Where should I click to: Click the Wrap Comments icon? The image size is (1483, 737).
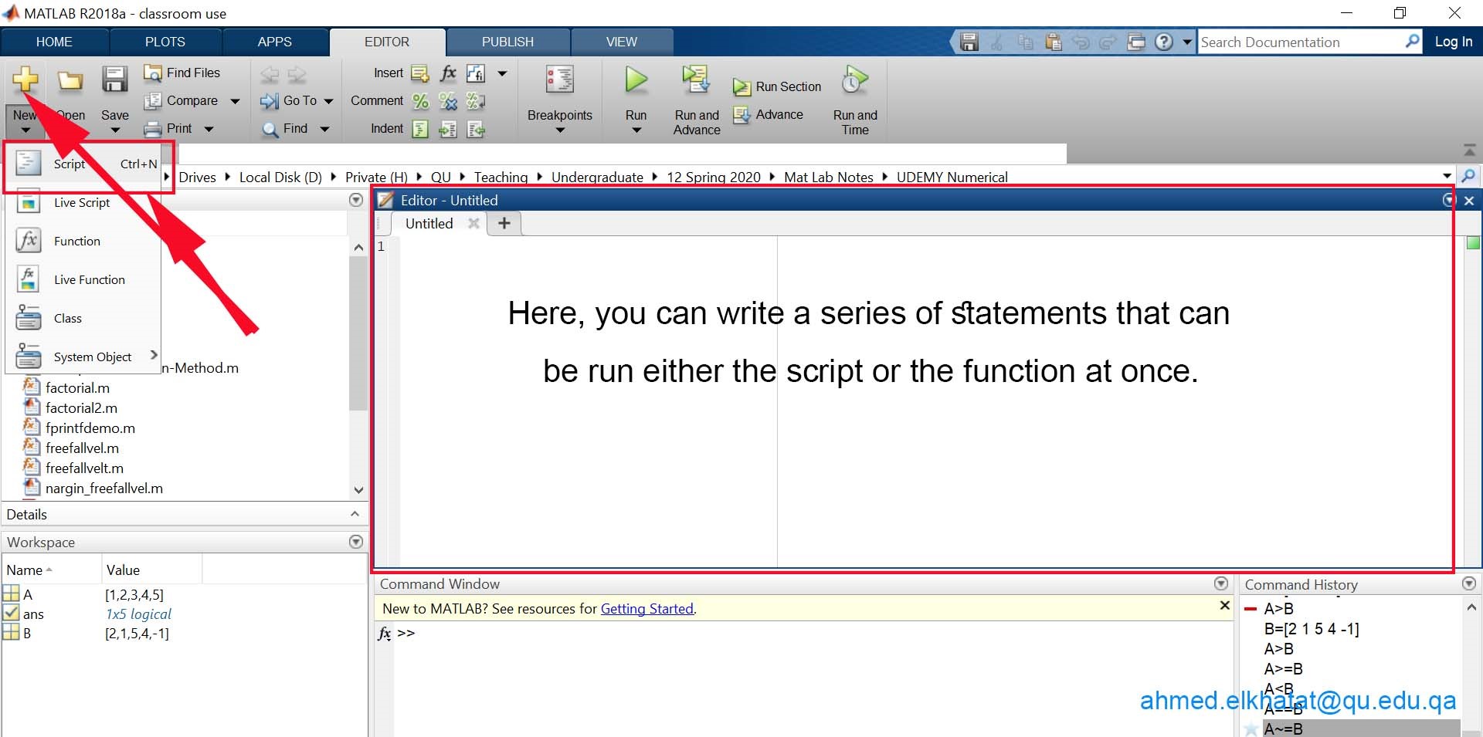coord(476,101)
